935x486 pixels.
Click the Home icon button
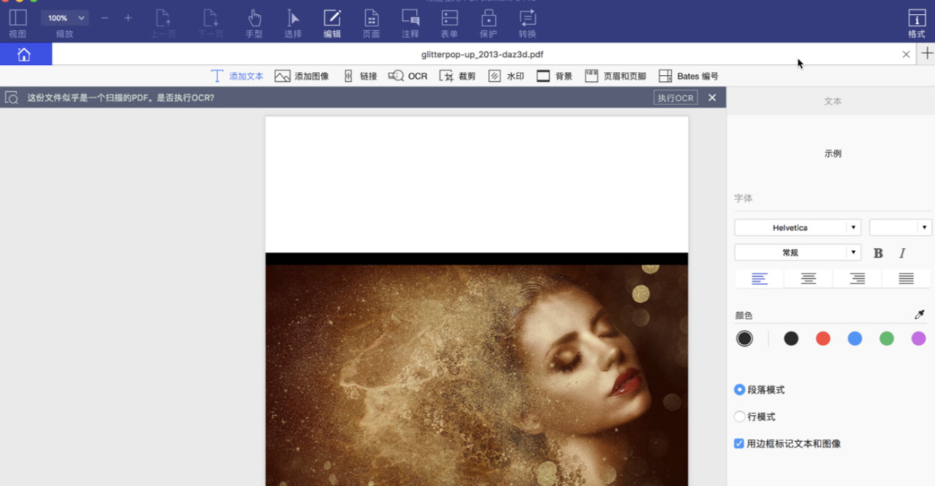(25, 54)
